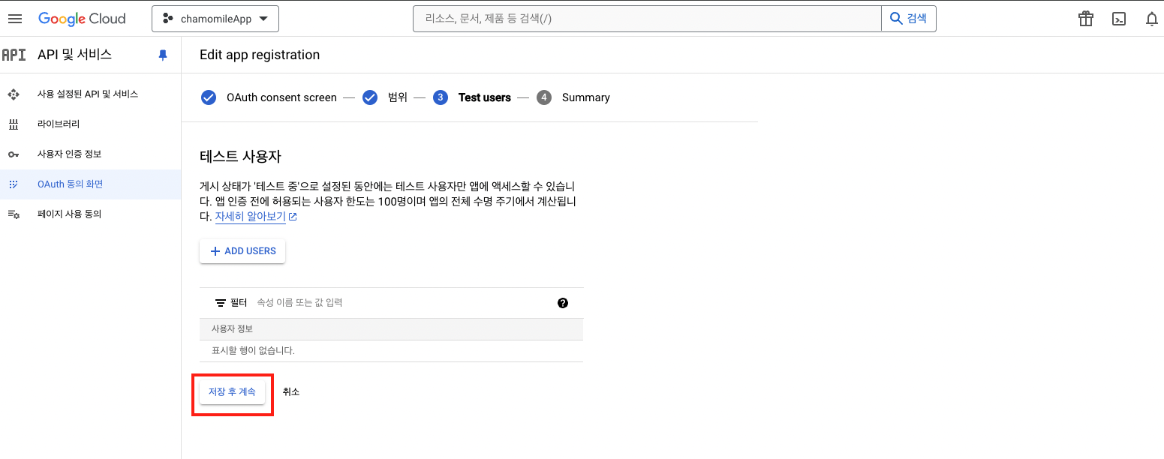This screenshot has height=459, width=1164.
Task: Open the chamomileApp project selector dropdown
Action: click(215, 19)
